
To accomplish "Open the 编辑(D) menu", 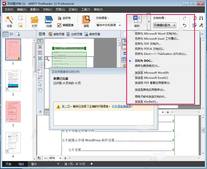I will pos(22,10).
